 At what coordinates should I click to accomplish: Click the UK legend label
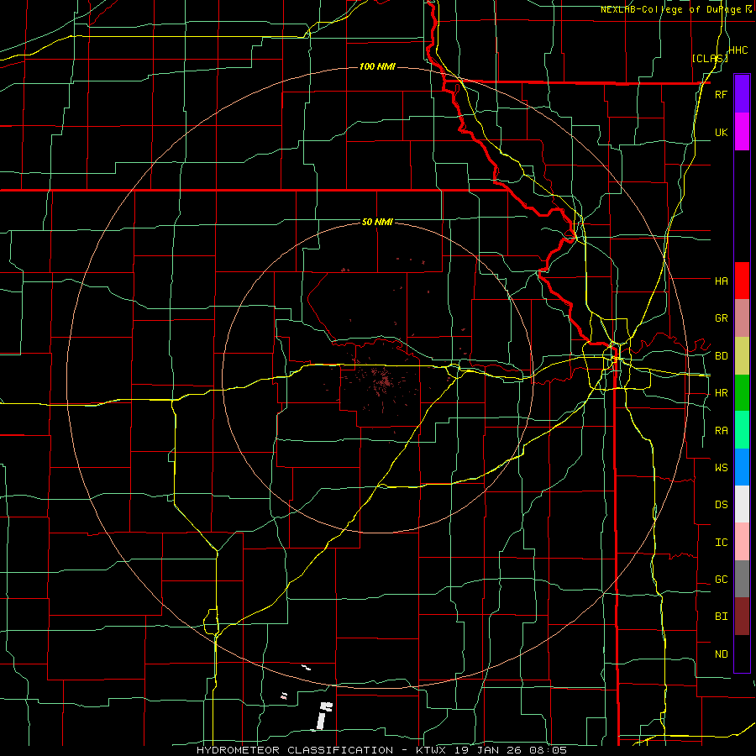click(x=721, y=132)
